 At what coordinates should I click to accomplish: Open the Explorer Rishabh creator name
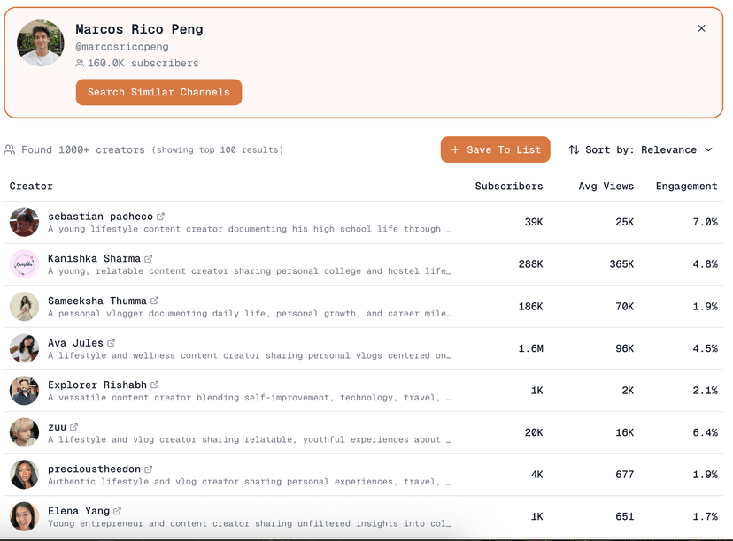point(97,385)
